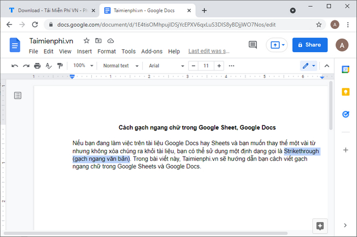The height and width of the screenshot is (237, 357).
Task: Open the Chrome media control dropdown circle
Action: tap(293, 10)
